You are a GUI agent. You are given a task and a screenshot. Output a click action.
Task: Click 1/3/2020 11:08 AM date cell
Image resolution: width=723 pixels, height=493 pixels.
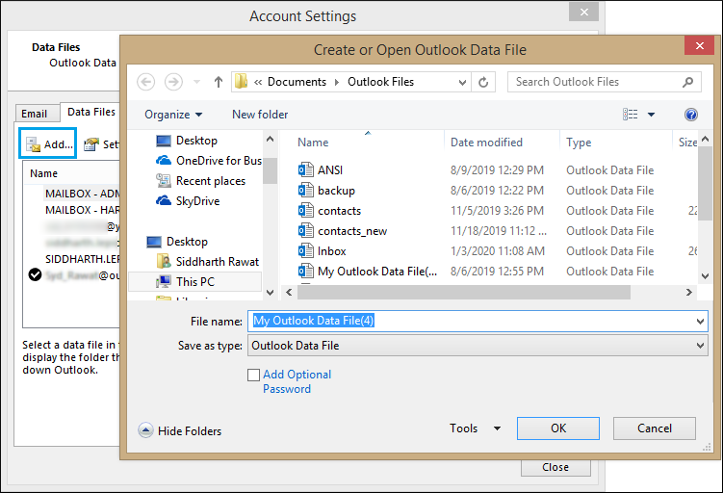click(498, 251)
